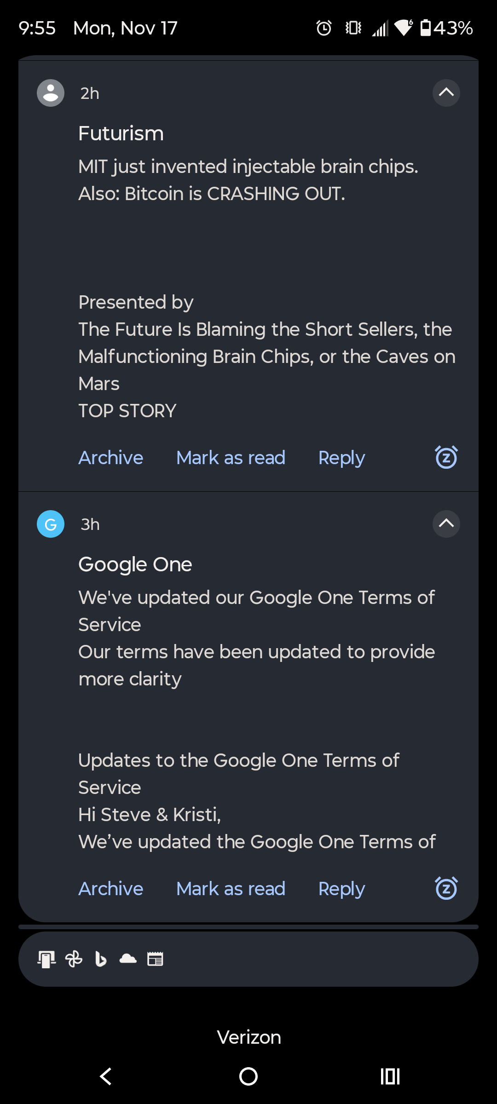Collapse the Google One notification
This screenshot has width=497, height=1104.
coord(446,524)
